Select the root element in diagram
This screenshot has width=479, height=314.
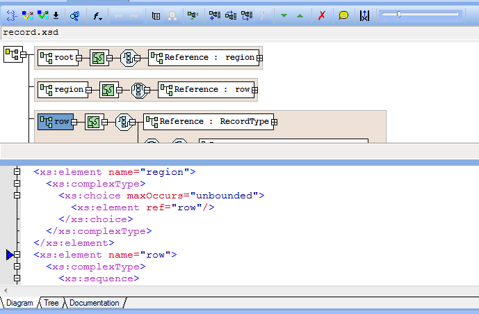point(58,58)
